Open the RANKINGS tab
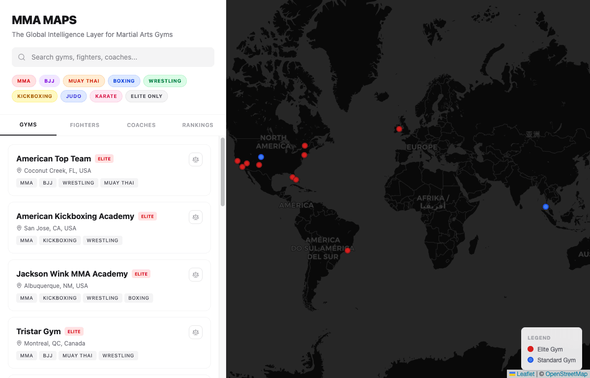 198,125
